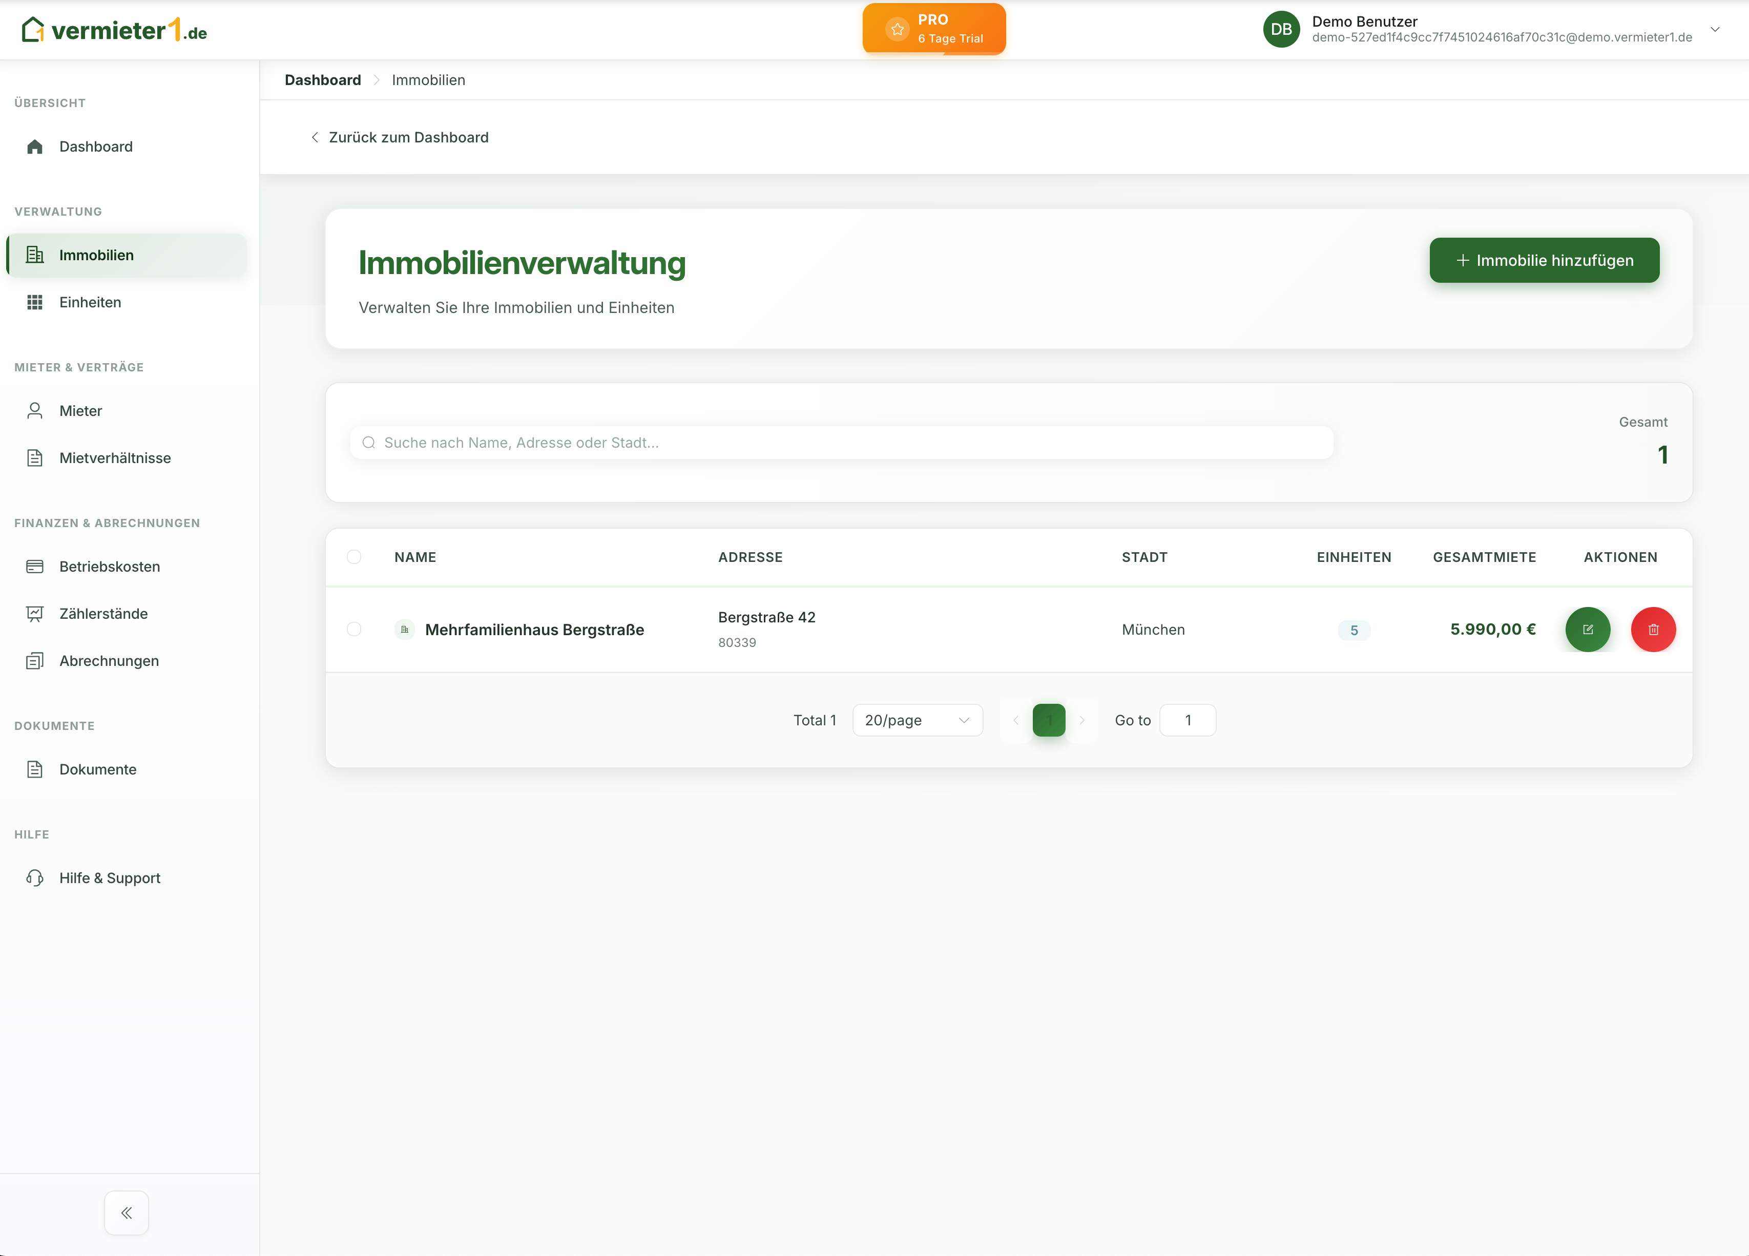Go to Dashboard via breadcrumb

pyautogui.click(x=322, y=79)
